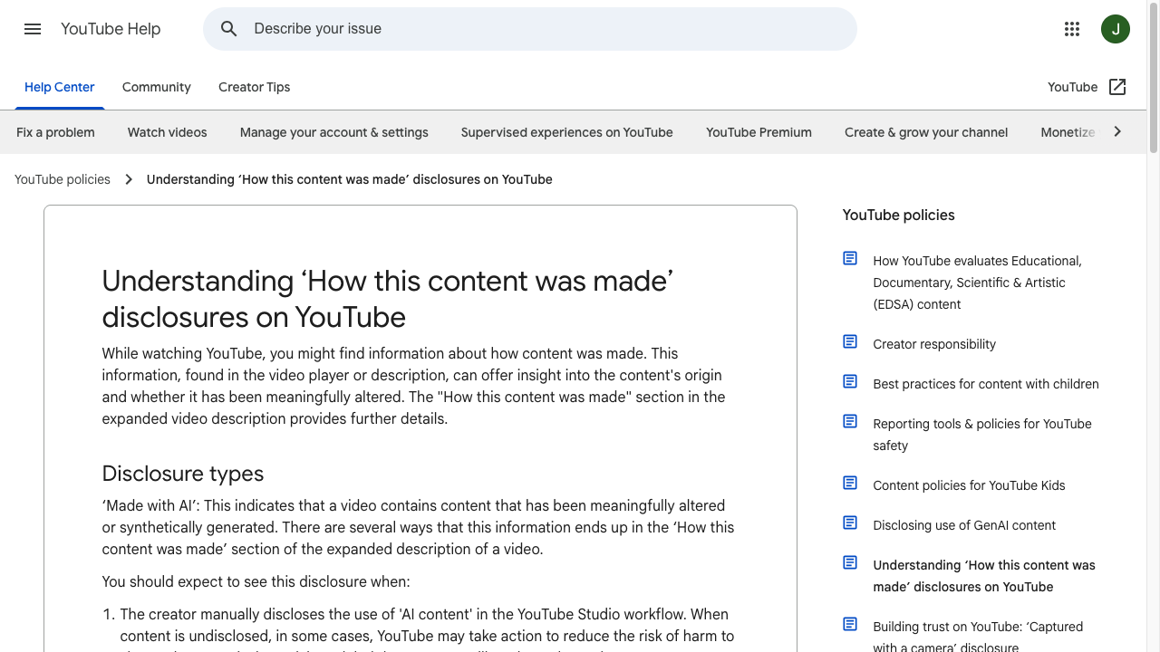Click the icon beside Building trust on YouTube

click(850, 624)
